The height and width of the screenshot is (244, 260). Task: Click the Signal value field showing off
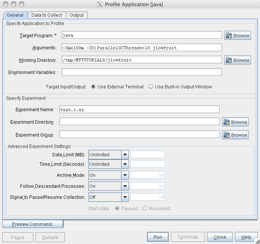(148, 197)
